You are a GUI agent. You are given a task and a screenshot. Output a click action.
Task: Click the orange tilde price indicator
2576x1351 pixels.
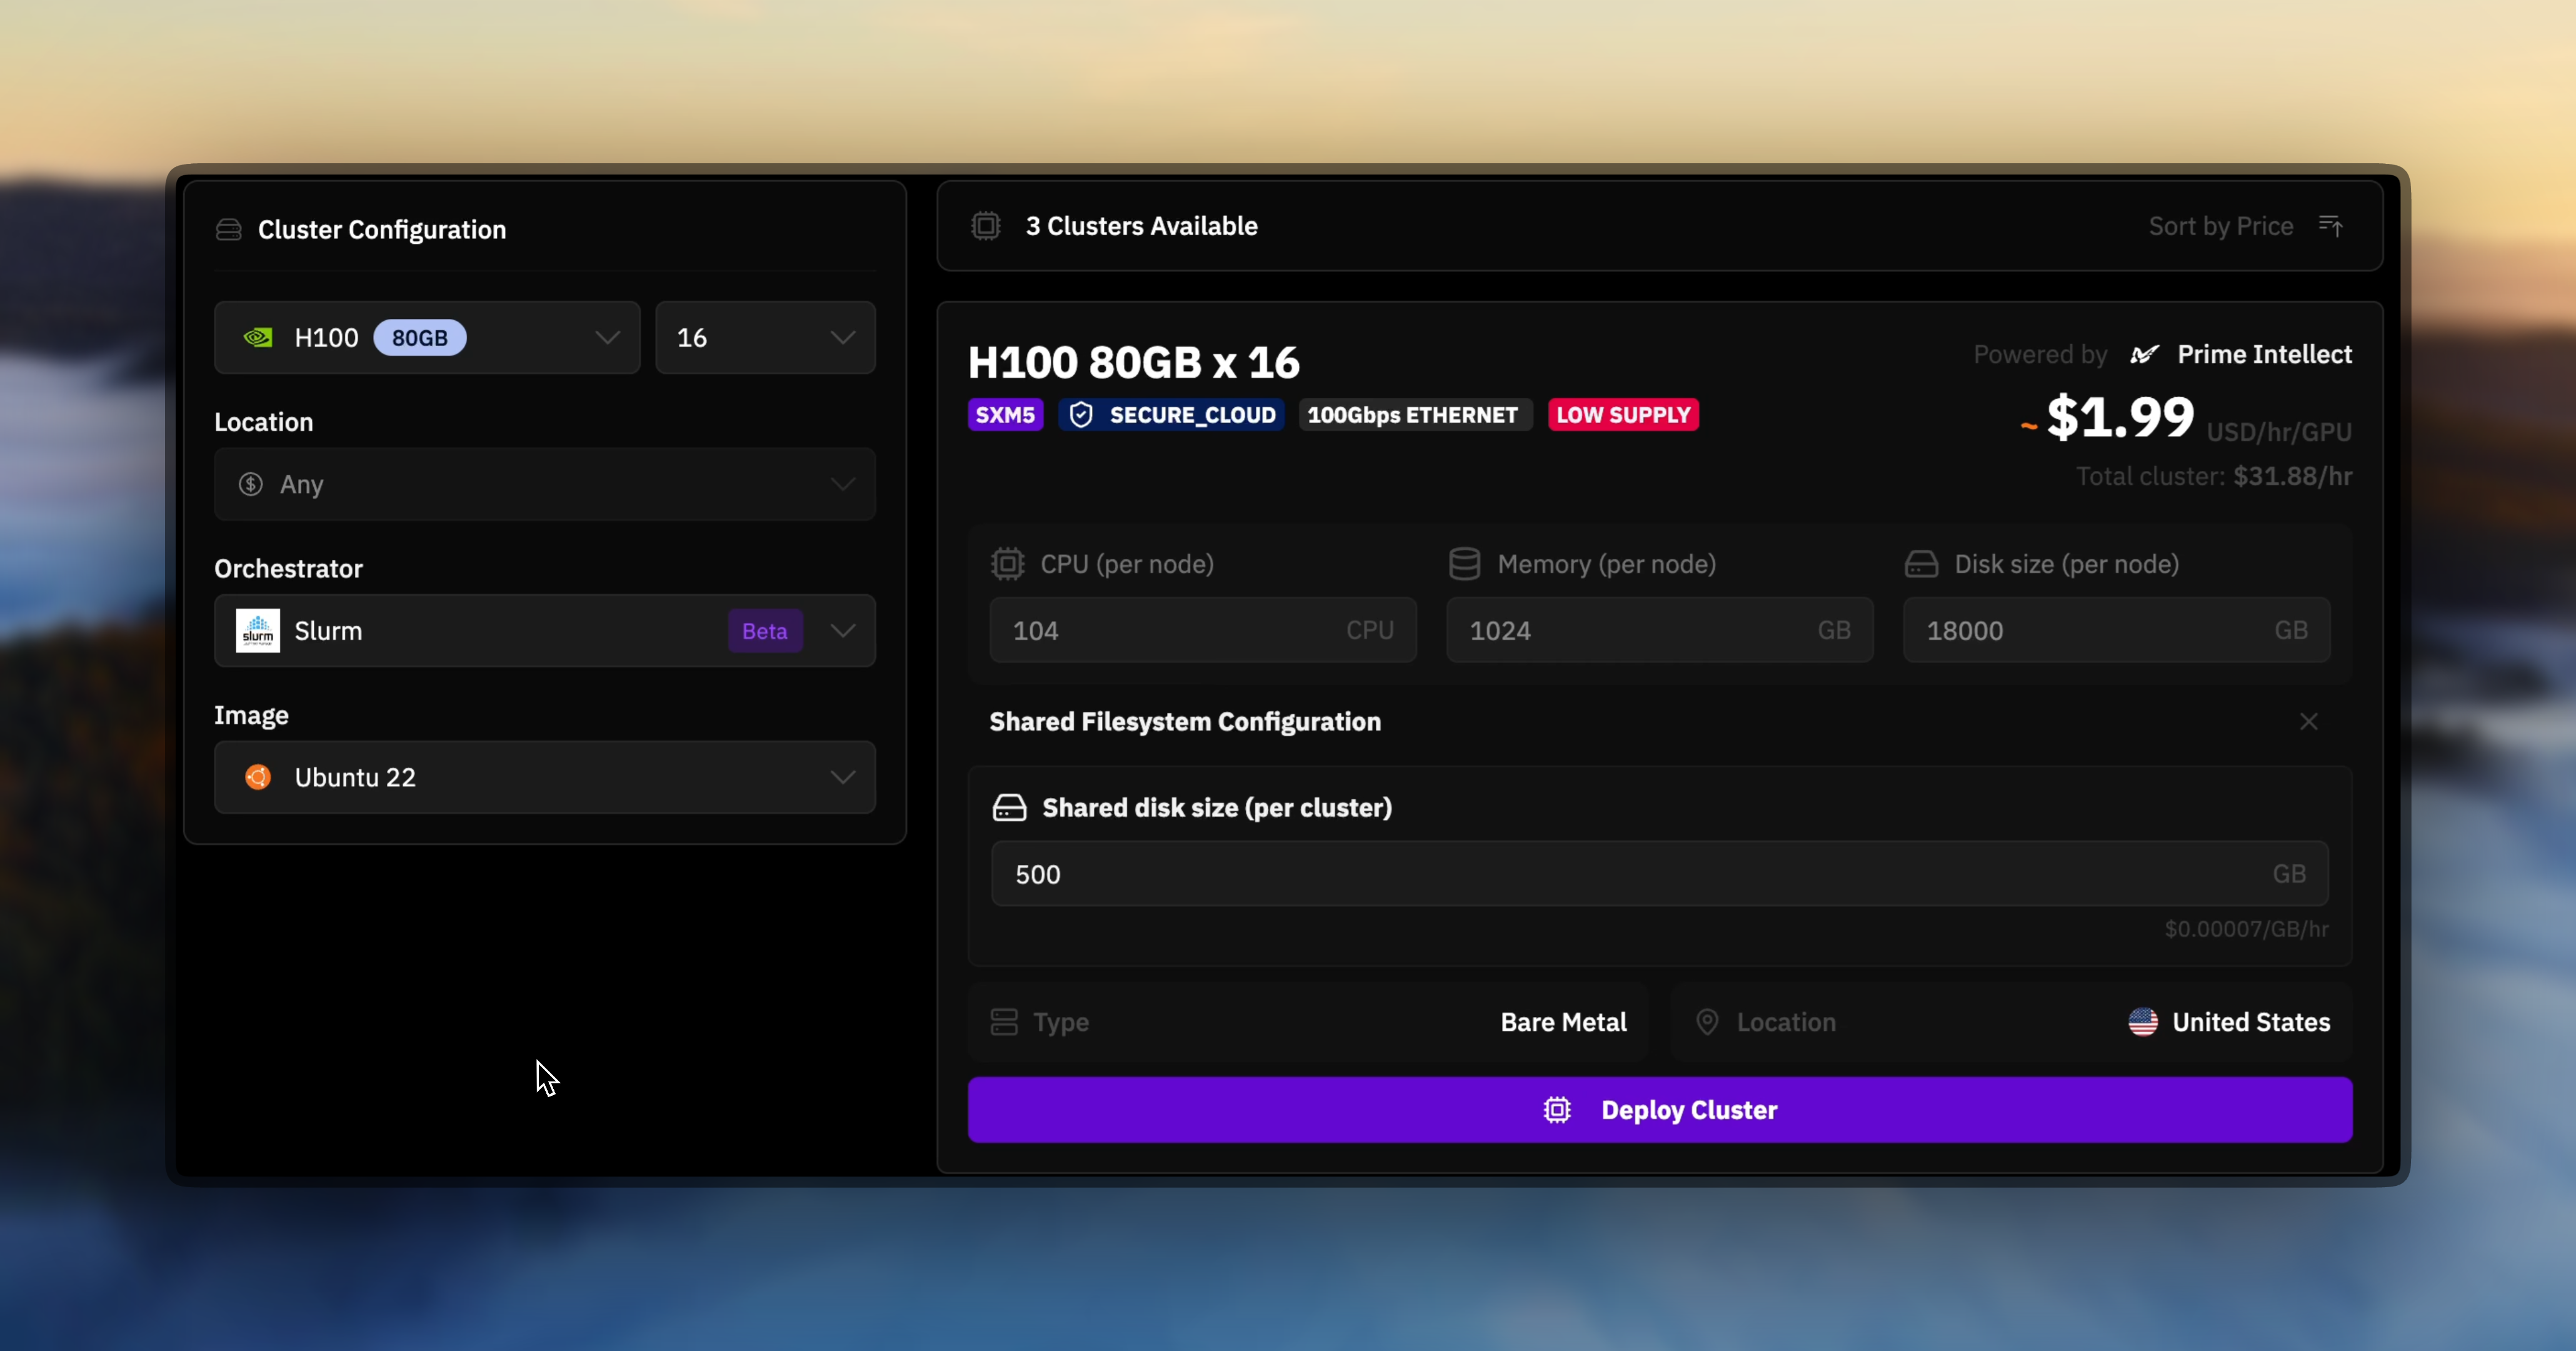[x=2029, y=427]
